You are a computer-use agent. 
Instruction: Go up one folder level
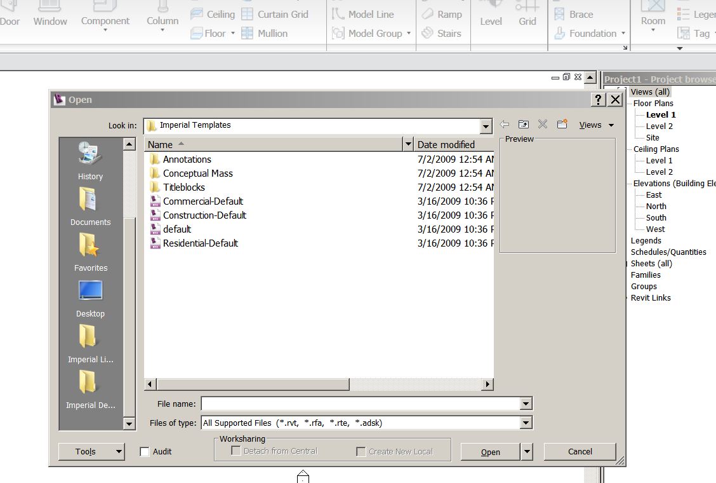click(524, 125)
